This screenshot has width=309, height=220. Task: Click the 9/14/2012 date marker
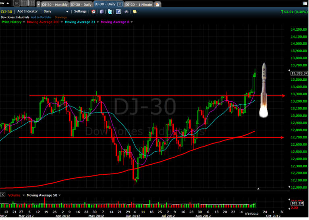pos(251,214)
